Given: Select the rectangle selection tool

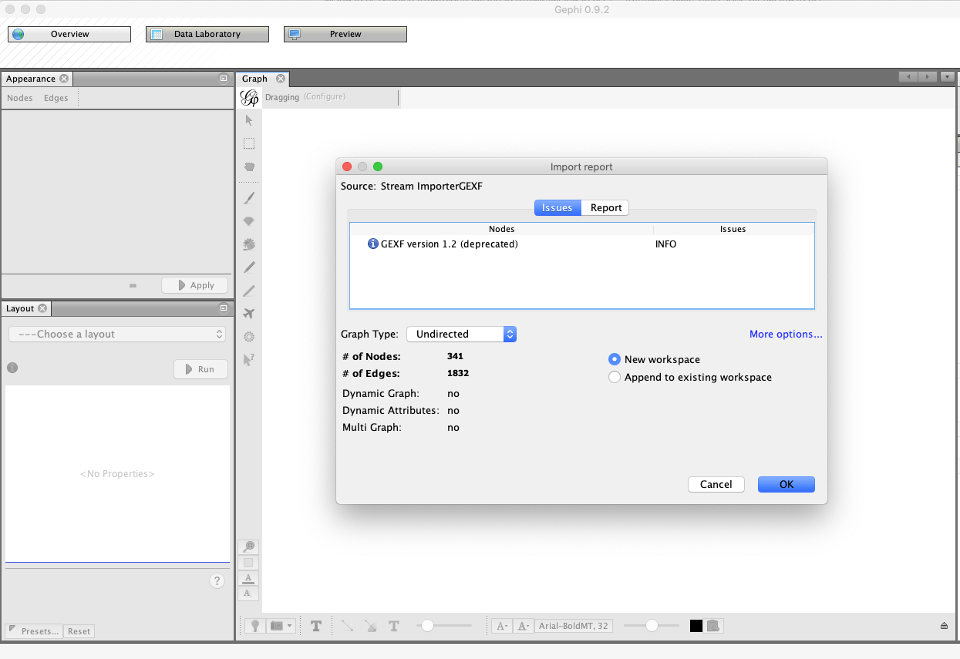Looking at the screenshot, I should 249,143.
